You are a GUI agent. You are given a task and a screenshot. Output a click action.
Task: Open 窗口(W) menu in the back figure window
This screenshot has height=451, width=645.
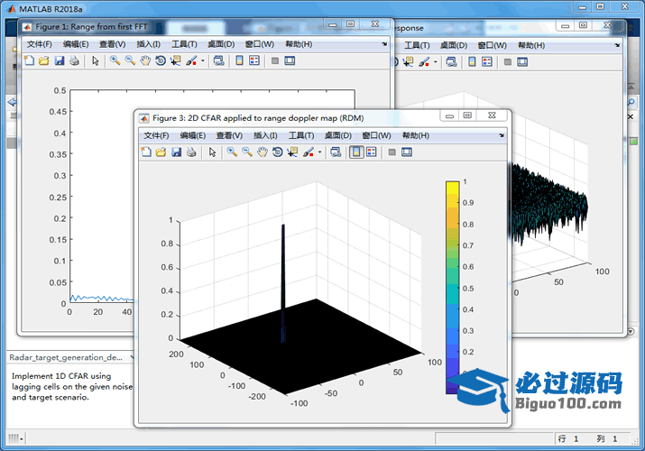coord(492,45)
